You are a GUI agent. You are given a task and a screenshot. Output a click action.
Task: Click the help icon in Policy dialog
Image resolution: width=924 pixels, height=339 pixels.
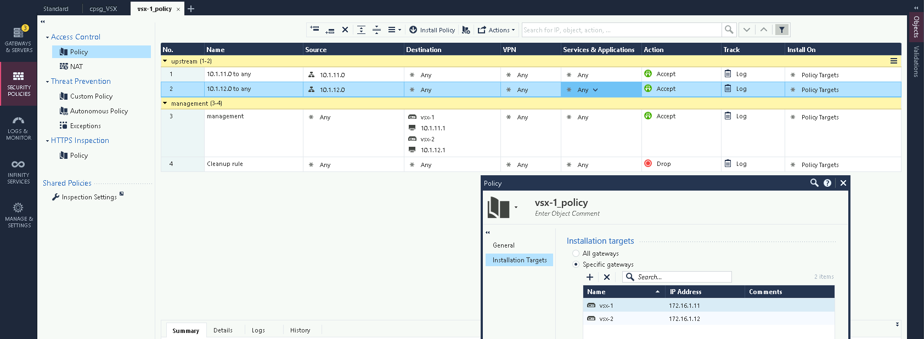(827, 183)
